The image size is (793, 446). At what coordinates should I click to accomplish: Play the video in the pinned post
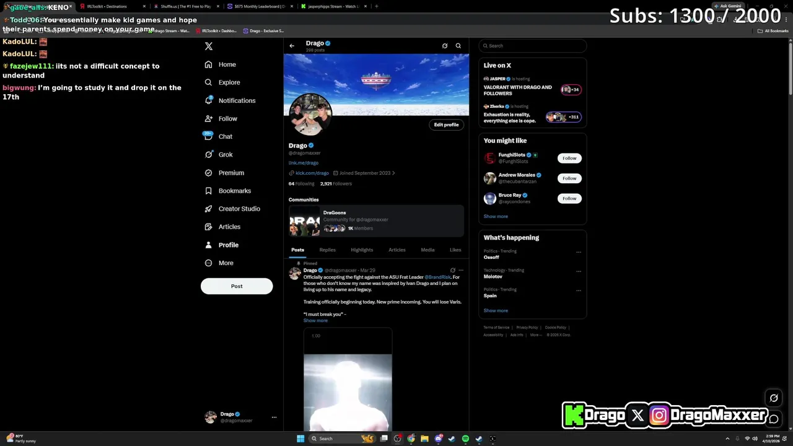pos(348,379)
